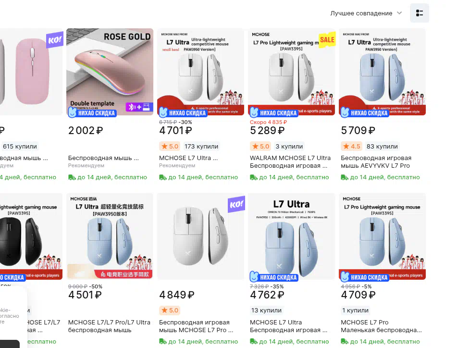The height and width of the screenshot is (348, 458).
Task: Click the star rating 5.0 on the 4701₽ mouse
Action: coord(170,147)
